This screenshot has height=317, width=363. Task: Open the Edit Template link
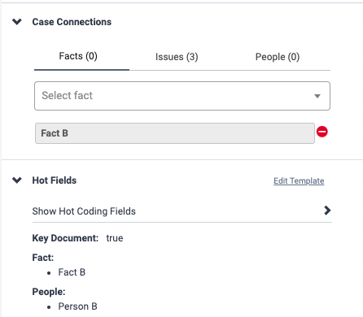(x=299, y=180)
